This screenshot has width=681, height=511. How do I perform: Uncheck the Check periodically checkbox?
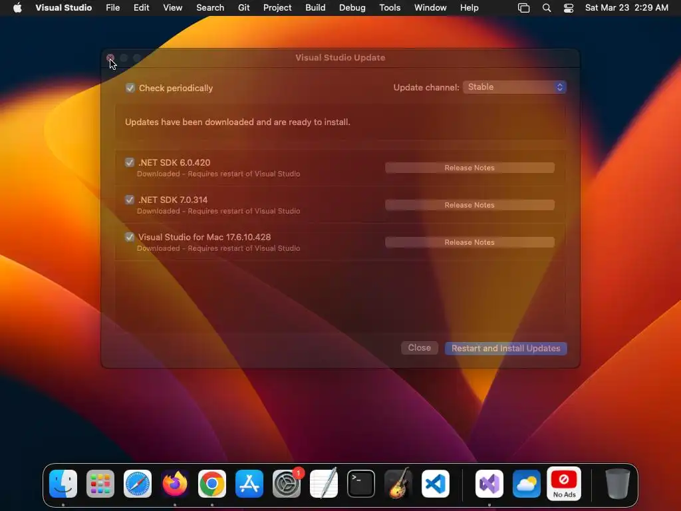pyautogui.click(x=130, y=88)
